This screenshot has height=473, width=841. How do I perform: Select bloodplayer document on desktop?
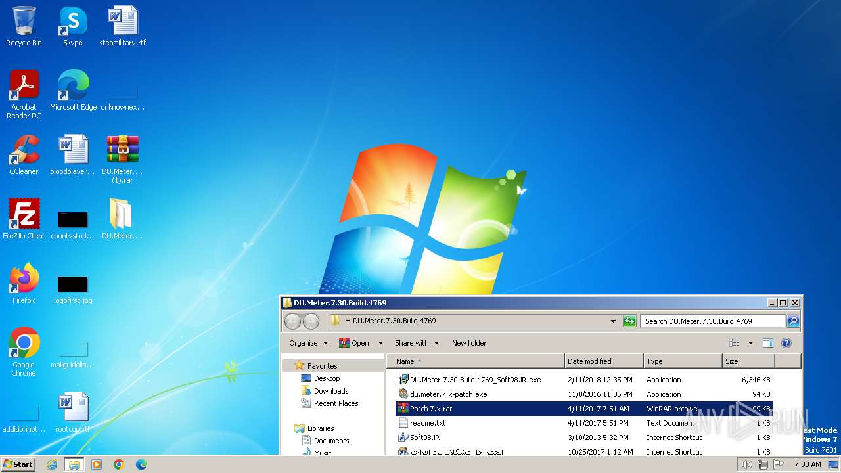72,154
